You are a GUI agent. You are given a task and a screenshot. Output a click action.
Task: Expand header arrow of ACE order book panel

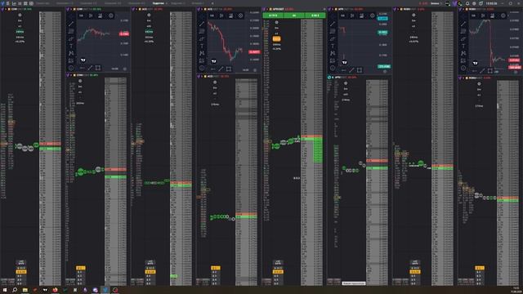[x=136, y=9]
